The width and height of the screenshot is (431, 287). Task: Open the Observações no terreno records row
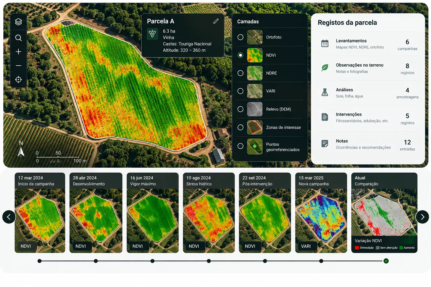click(x=368, y=68)
